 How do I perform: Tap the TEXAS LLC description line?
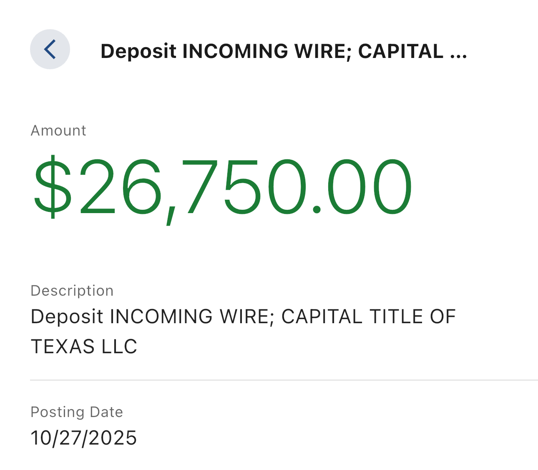click(84, 347)
